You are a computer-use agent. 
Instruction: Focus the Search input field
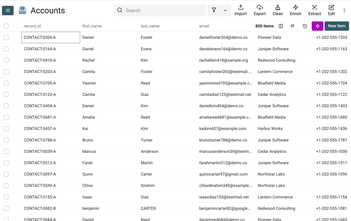pyautogui.click(x=160, y=11)
